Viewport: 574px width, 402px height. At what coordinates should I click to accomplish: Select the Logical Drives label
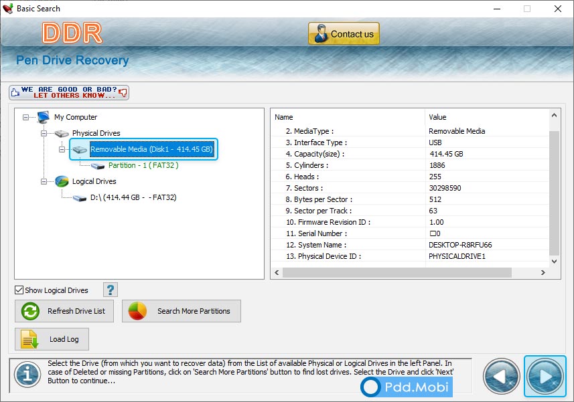pos(94,182)
